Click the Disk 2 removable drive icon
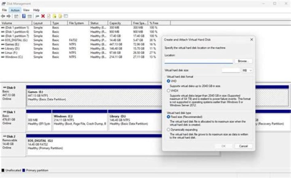The image size is (291, 178). pyautogui.click(x=5, y=136)
